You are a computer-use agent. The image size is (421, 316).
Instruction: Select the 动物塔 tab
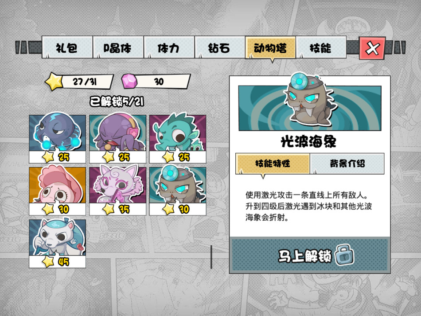[270, 47]
